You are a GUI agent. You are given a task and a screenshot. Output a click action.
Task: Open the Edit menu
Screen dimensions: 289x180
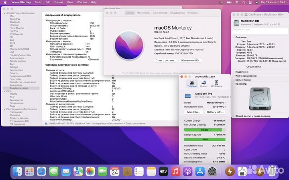tap(48, 2)
